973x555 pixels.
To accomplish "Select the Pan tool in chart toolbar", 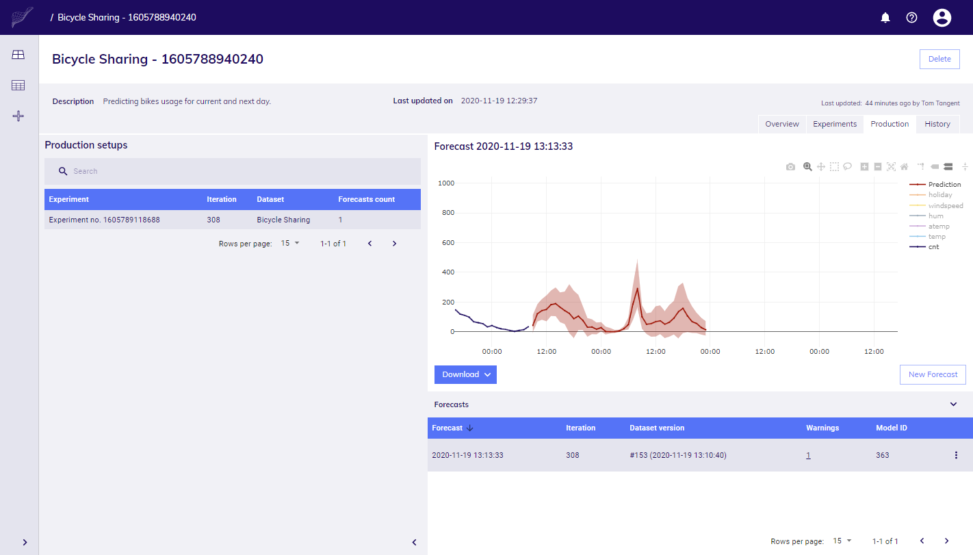I will click(821, 166).
